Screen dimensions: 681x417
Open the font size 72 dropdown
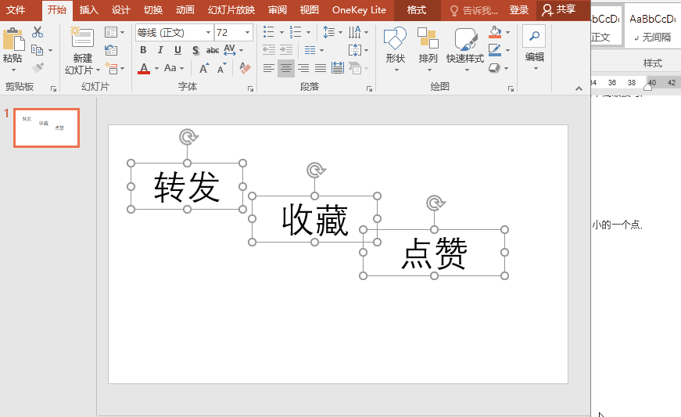pyautogui.click(x=248, y=33)
